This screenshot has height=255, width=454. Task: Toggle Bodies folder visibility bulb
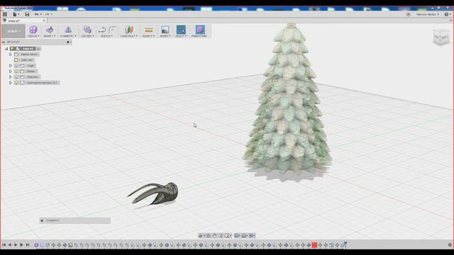(16, 71)
